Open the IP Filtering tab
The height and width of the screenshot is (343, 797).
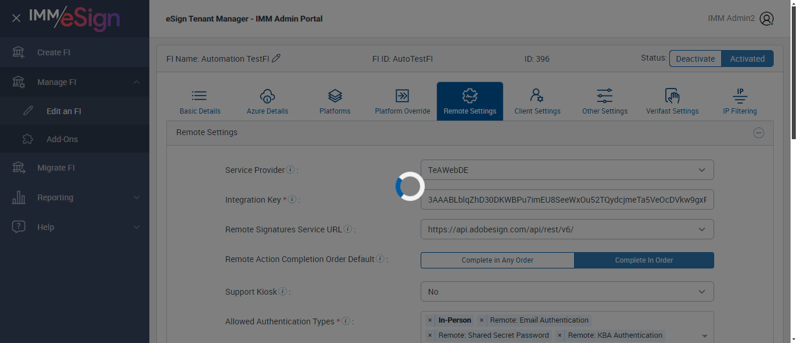tap(740, 101)
